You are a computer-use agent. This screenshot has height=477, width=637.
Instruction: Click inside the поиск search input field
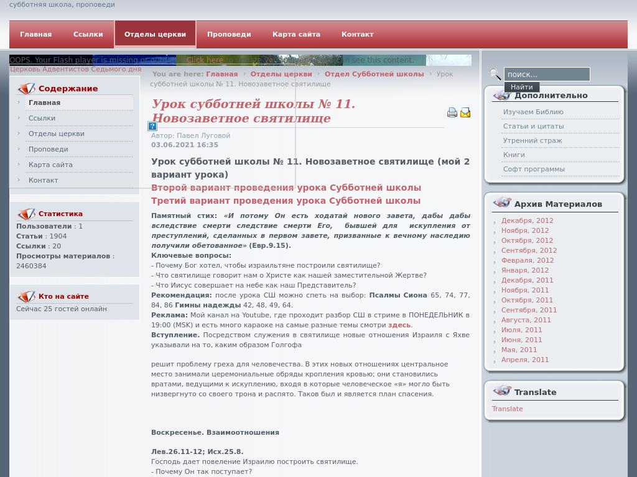click(x=546, y=74)
